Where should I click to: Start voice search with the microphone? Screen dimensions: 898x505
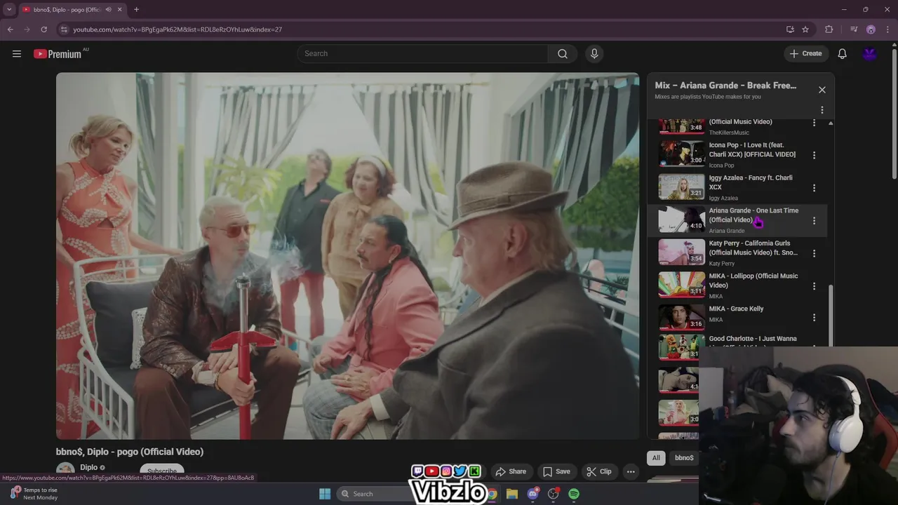(x=594, y=54)
